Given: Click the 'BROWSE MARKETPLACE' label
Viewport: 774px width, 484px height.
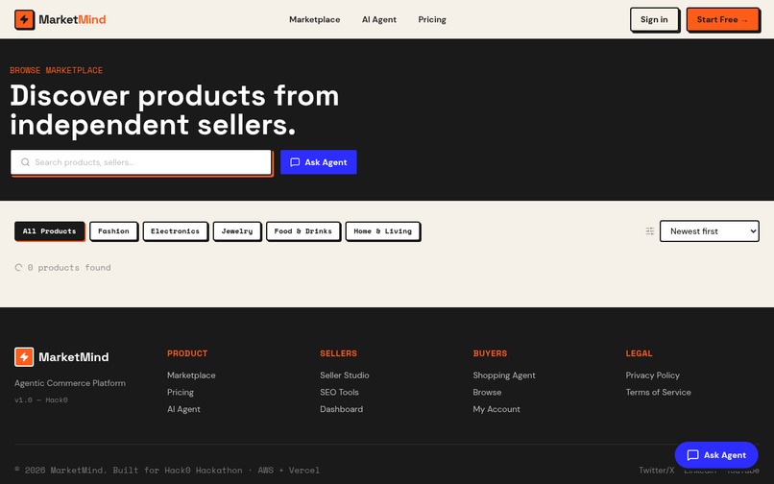Looking at the screenshot, I should 57,71.
